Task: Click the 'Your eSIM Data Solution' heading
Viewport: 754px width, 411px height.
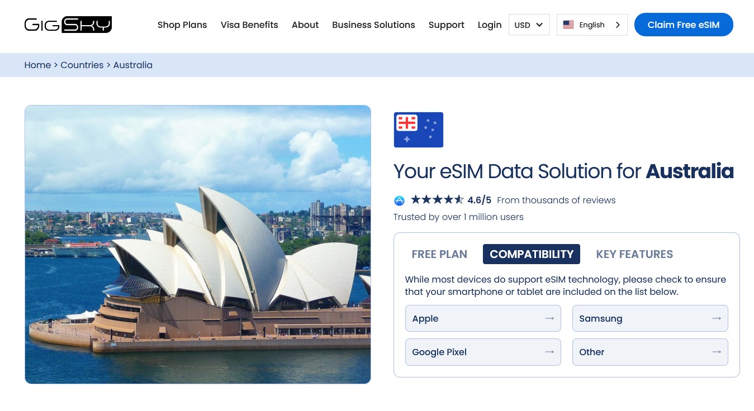Action: 563,171
